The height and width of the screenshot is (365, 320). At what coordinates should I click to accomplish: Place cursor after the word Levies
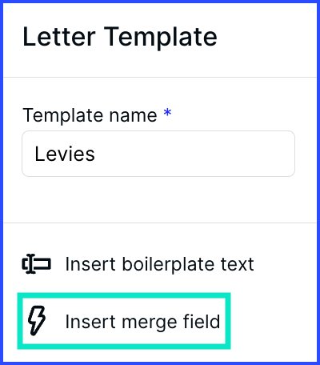[x=97, y=154]
